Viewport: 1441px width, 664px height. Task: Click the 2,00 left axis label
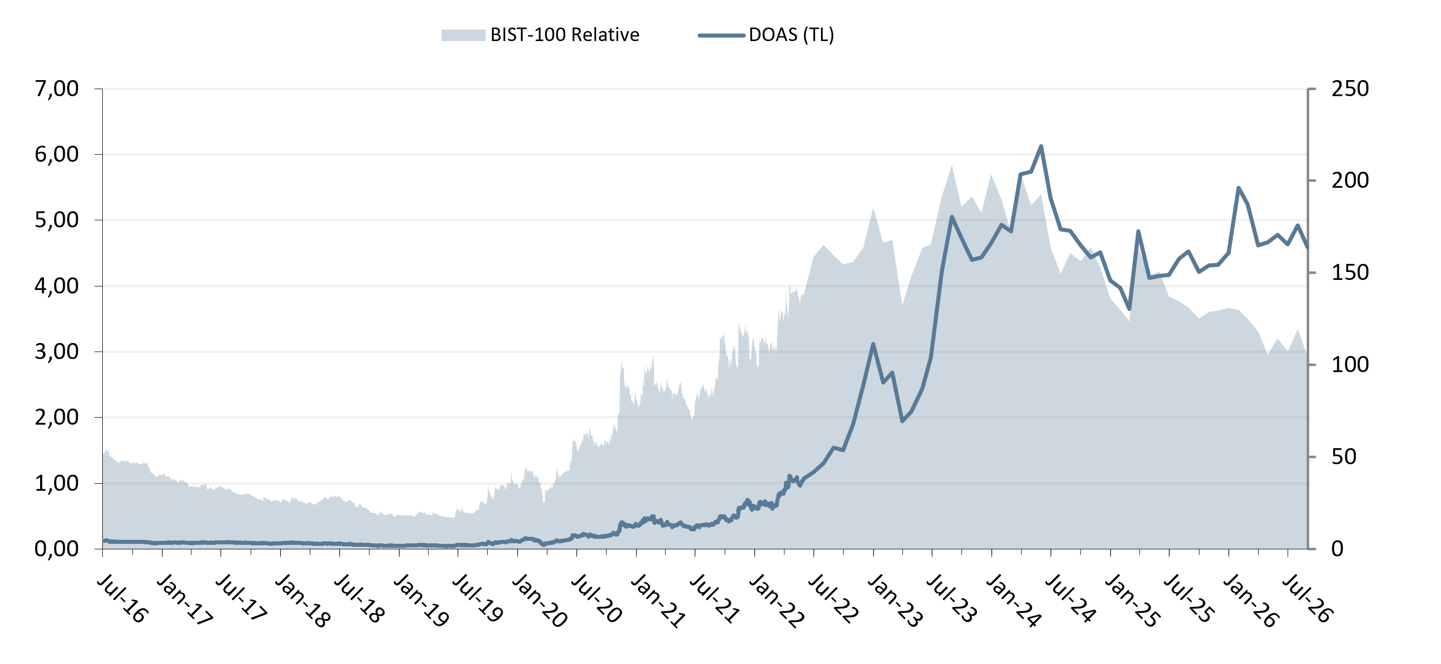coord(57,417)
